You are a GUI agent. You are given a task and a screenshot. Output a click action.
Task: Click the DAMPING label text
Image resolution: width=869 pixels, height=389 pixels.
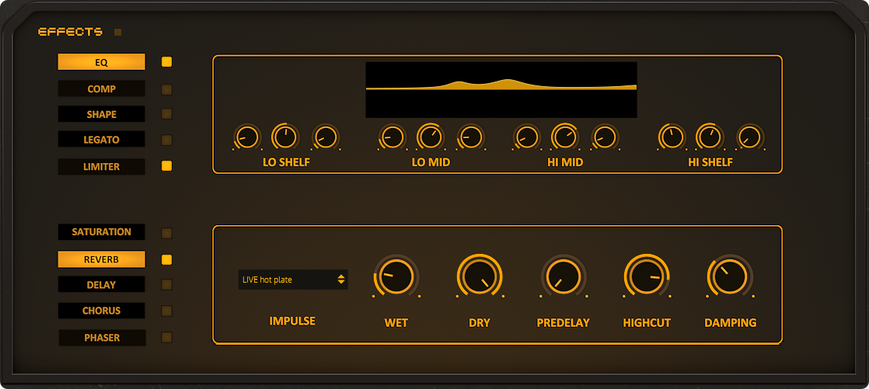tap(731, 323)
